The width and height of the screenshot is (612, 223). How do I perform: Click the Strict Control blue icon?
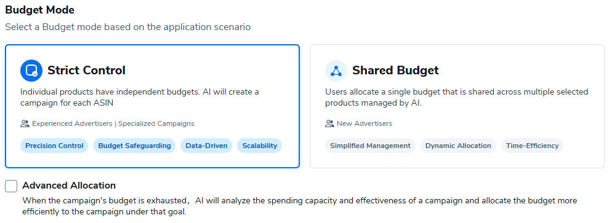coord(31,71)
